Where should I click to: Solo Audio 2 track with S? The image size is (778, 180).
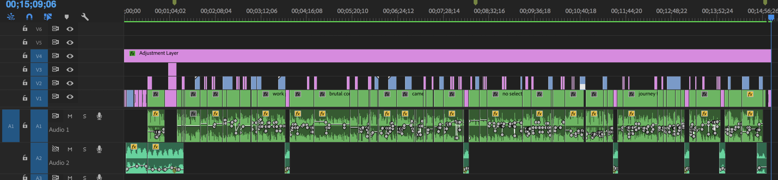click(85, 149)
